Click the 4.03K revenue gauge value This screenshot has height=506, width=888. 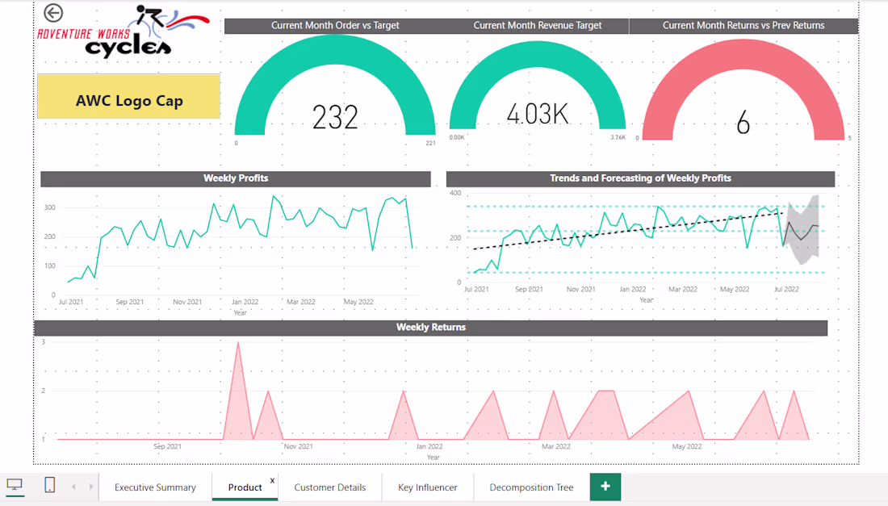click(x=538, y=114)
